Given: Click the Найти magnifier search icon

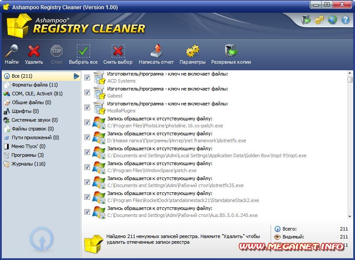Looking at the screenshot, I should [x=11, y=51].
